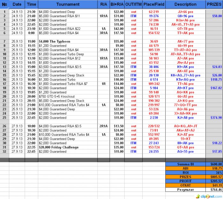The height and width of the screenshot is (199, 223).
Task: Select the prize value $26.00
Action: pyautogui.click(x=214, y=75)
